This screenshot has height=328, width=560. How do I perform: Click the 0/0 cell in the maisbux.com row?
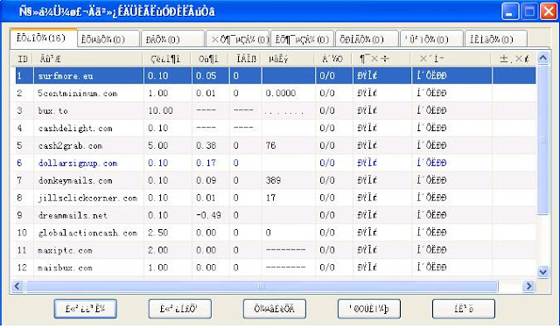(x=327, y=268)
